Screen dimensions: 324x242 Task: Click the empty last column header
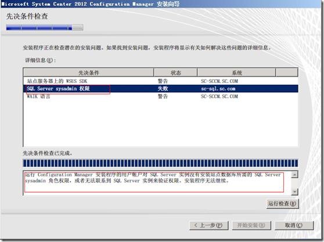(287, 73)
